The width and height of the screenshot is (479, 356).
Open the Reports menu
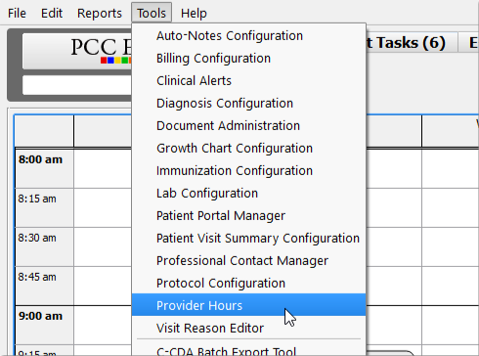100,14
